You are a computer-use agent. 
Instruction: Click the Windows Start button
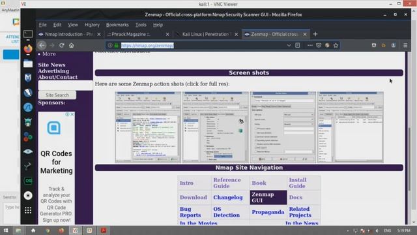(x=6, y=230)
